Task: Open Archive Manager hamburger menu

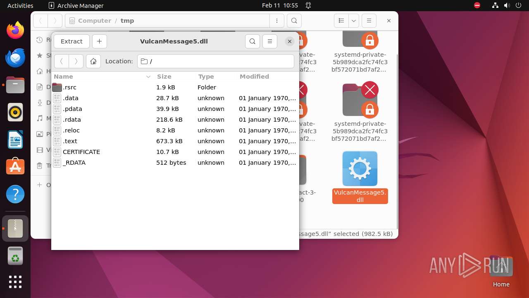Action: click(270, 41)
